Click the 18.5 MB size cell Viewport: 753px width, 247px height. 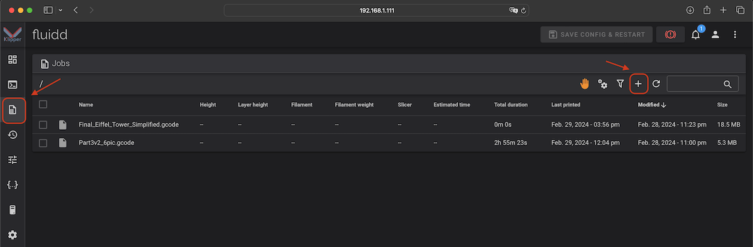729,125
